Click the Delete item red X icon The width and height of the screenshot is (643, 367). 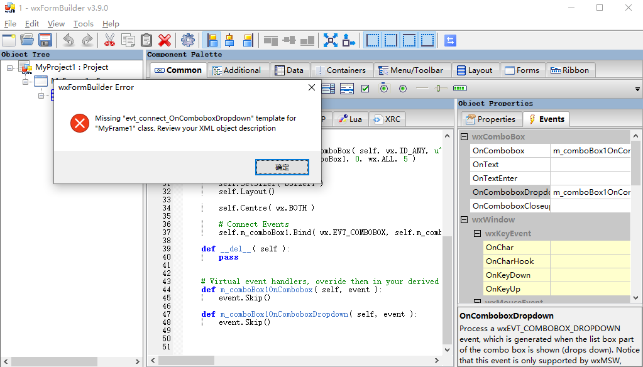tap(164, 40)
